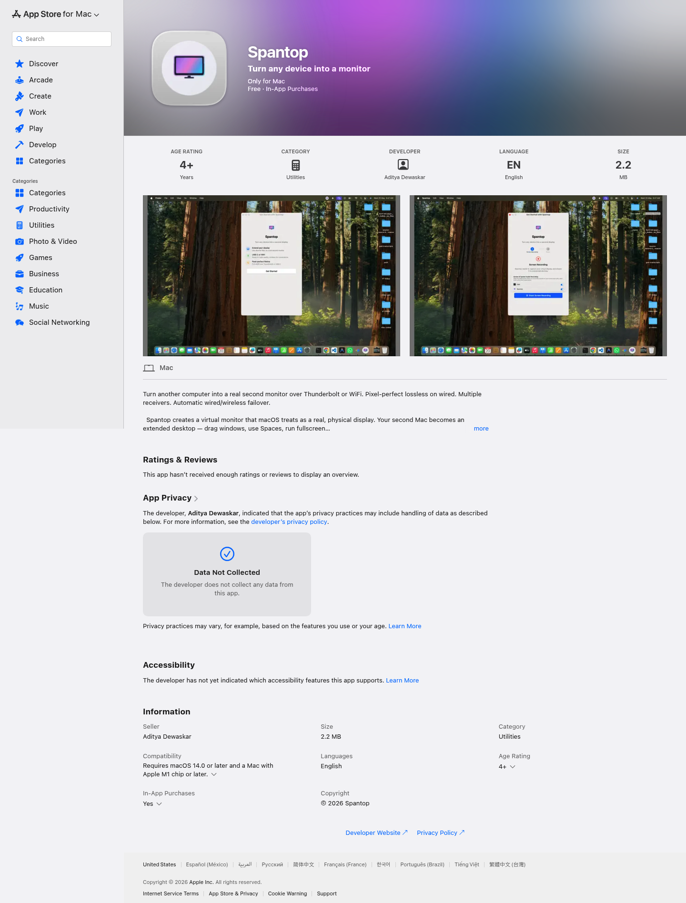Viewport: 686px width, 903px height.
Task: Open the Discover section
Action: pos(44,64)
